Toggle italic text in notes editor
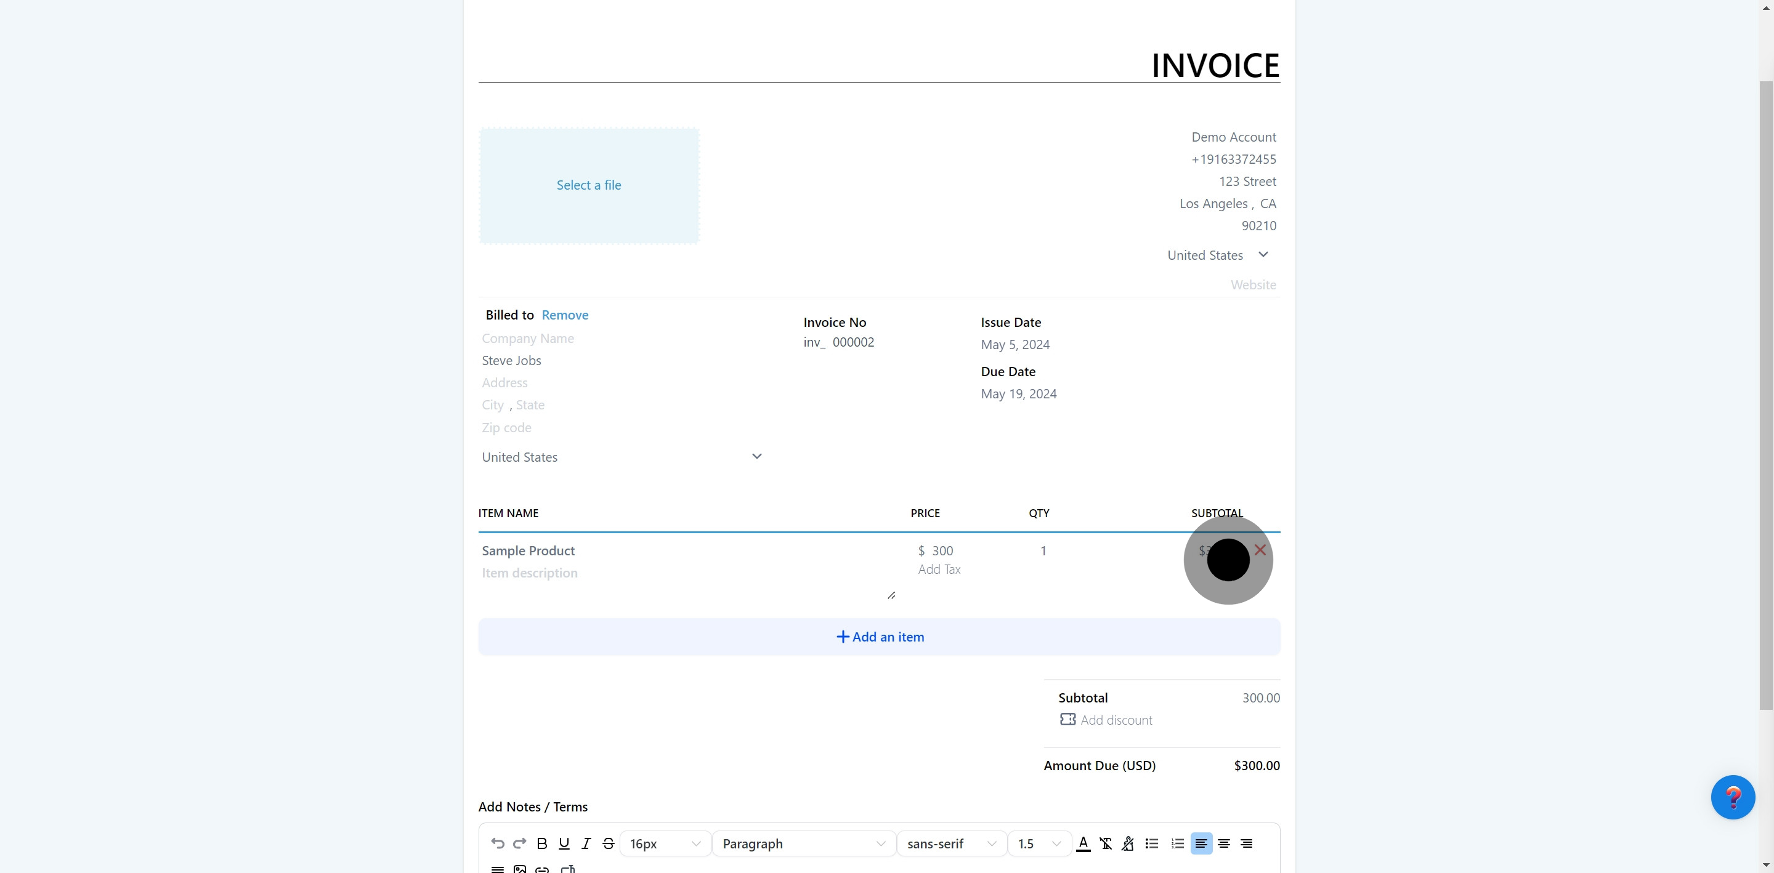 586,843
